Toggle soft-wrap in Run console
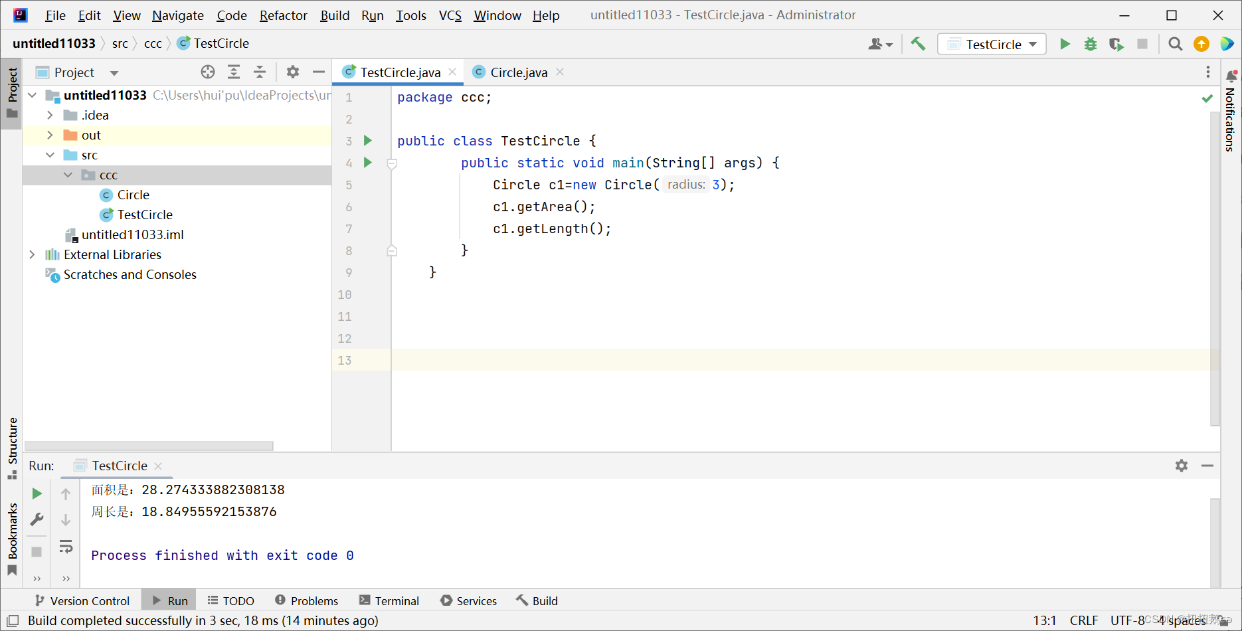The width and height of the screenshot is (1242, 631). pos(66,547)
